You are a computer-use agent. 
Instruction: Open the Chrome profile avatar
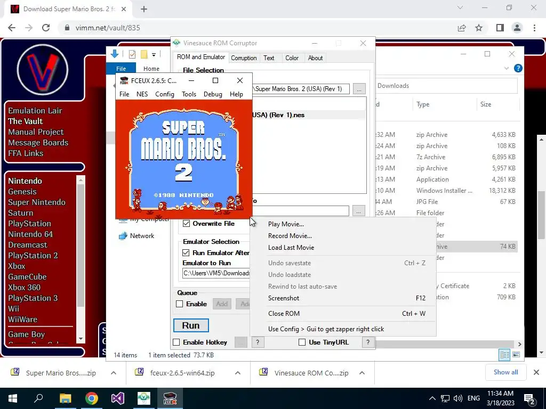pos(517,28)
